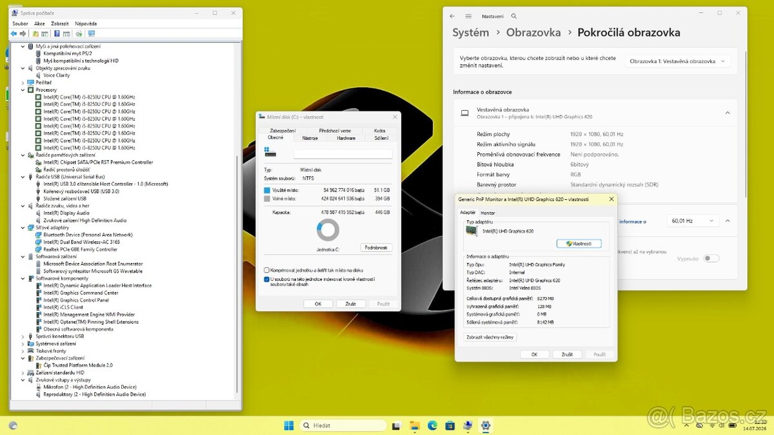
Task: Expand the Tiskové fronty node
Action: 23,351
